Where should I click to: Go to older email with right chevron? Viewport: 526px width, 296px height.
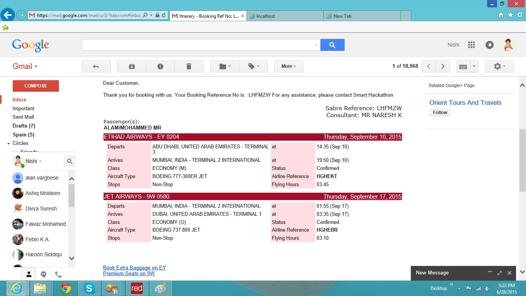[443, 66]
